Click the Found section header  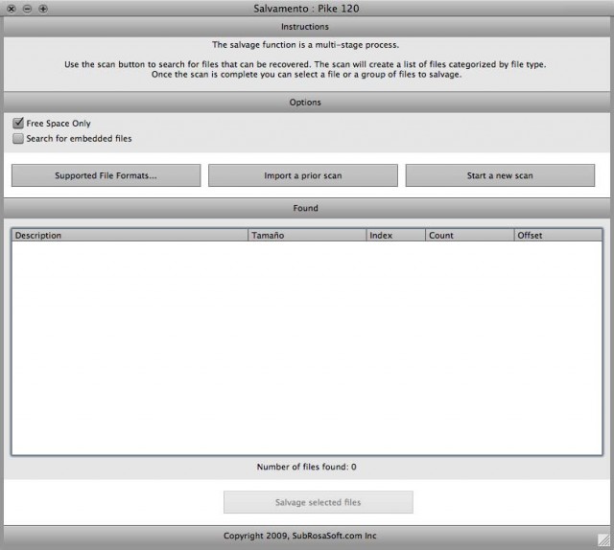tap(305, 208)
